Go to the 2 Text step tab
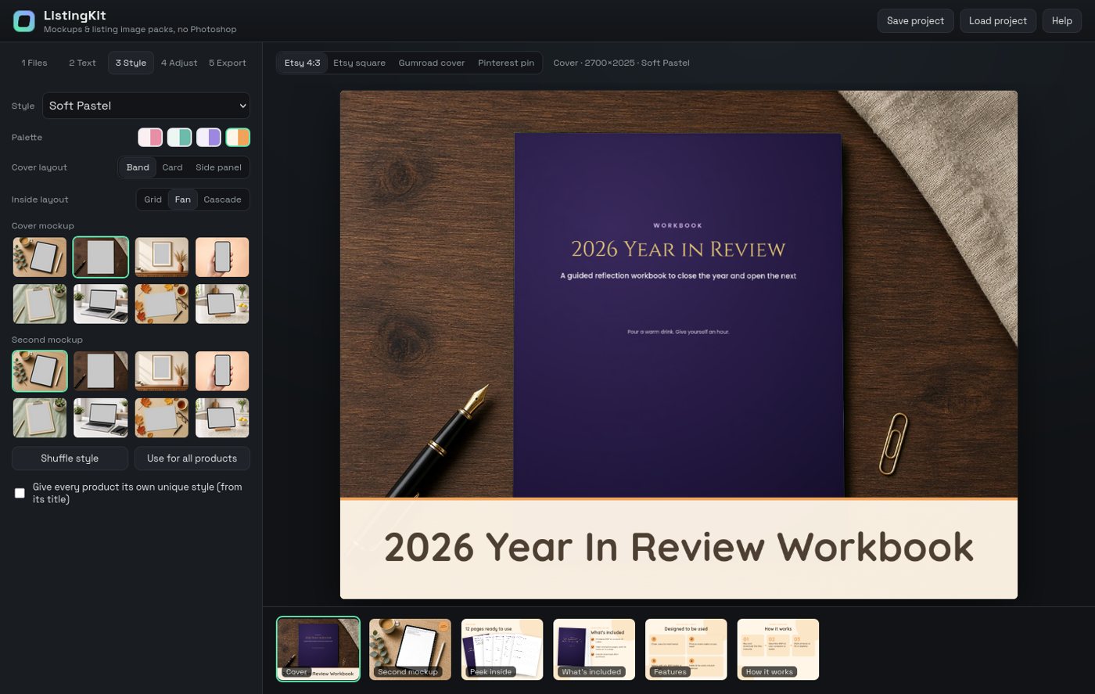The image size is (1095, 694). point(82,63)
